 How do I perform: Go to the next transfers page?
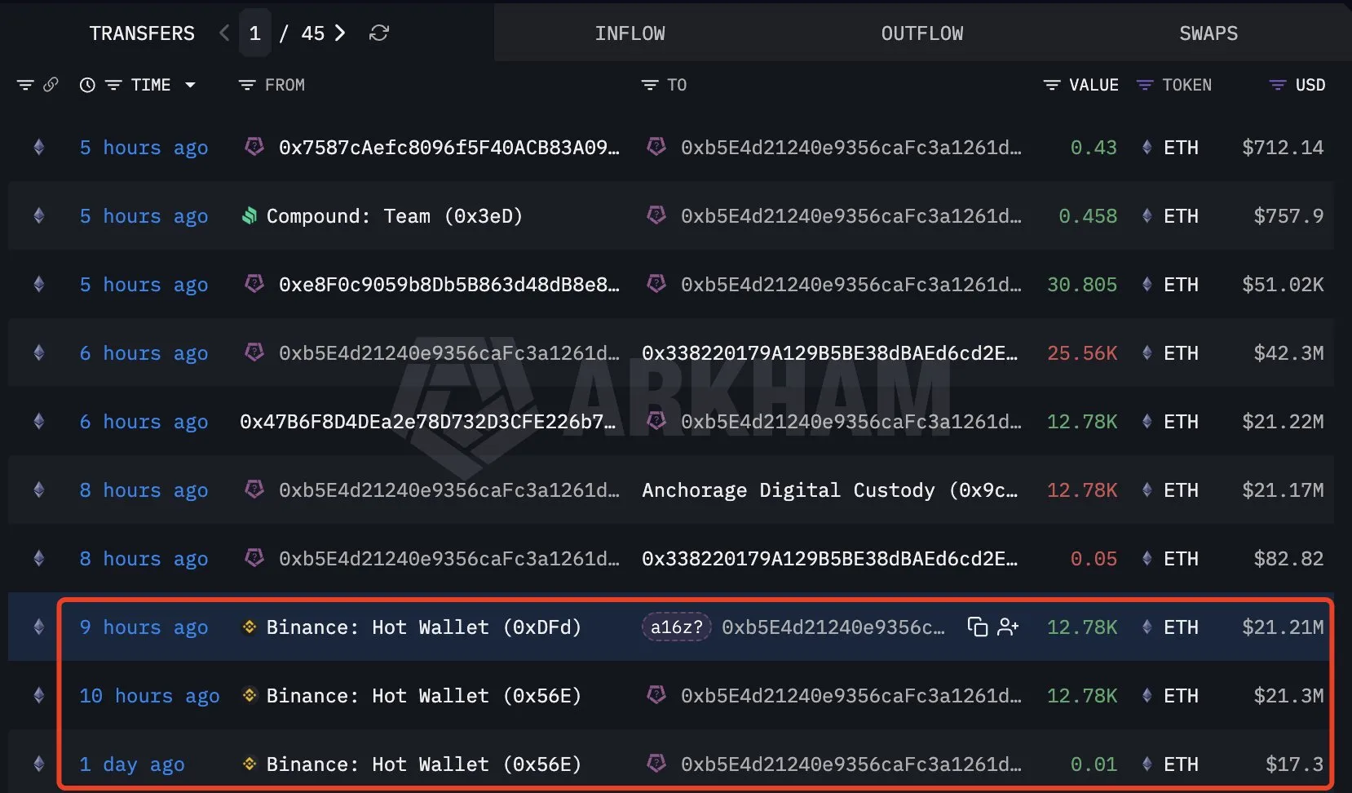(x=340, y=33)
